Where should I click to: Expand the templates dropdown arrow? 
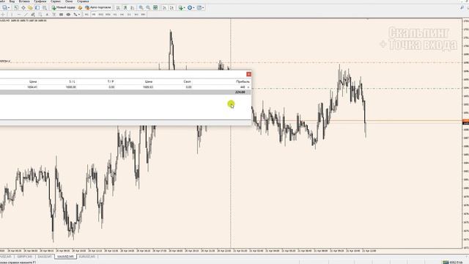(x=203, y=8)
